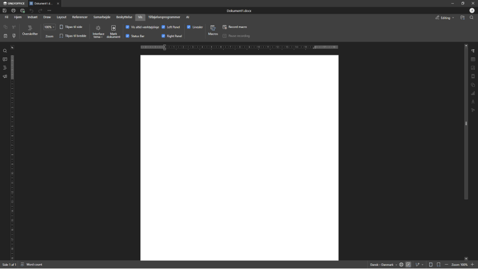Click the Mørk dokument icon
The width and height of the screenshot is (478, 269).
(x=113, y=30)
